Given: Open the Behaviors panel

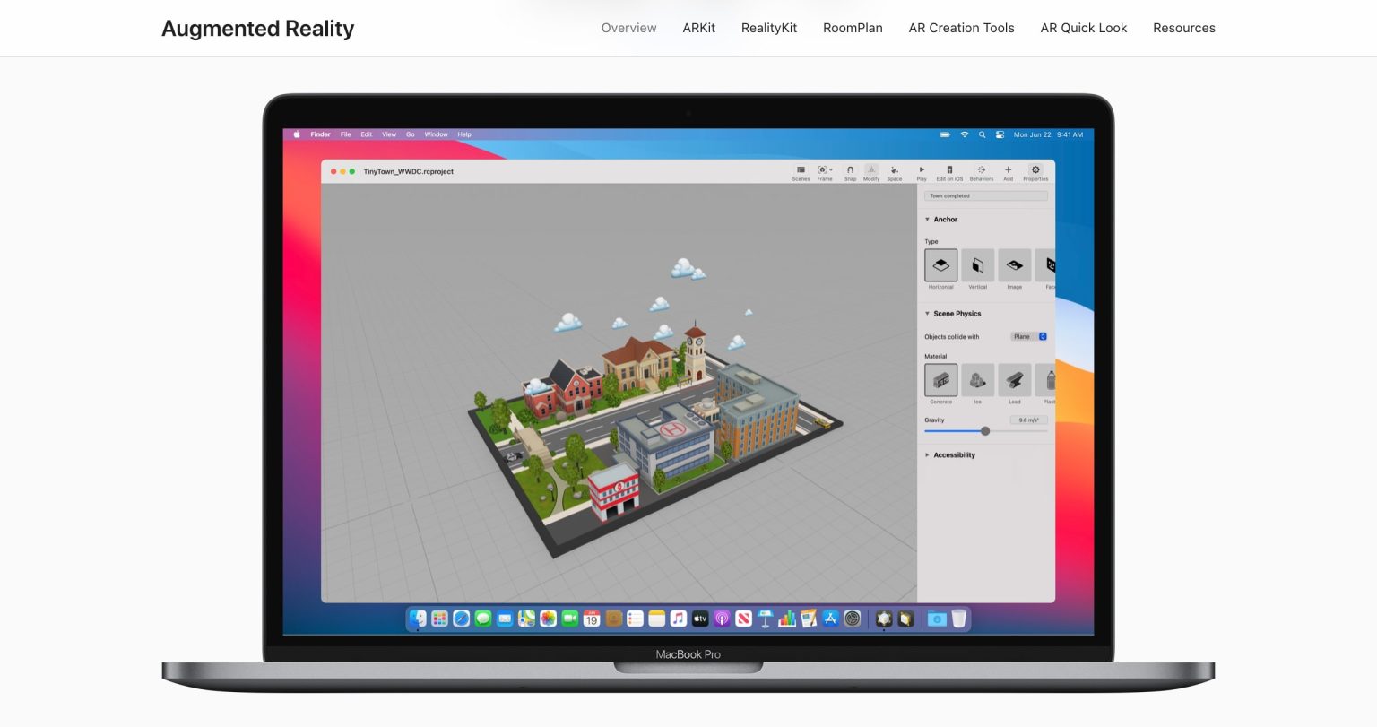Looking at the screenshot, I should [982, 170].
